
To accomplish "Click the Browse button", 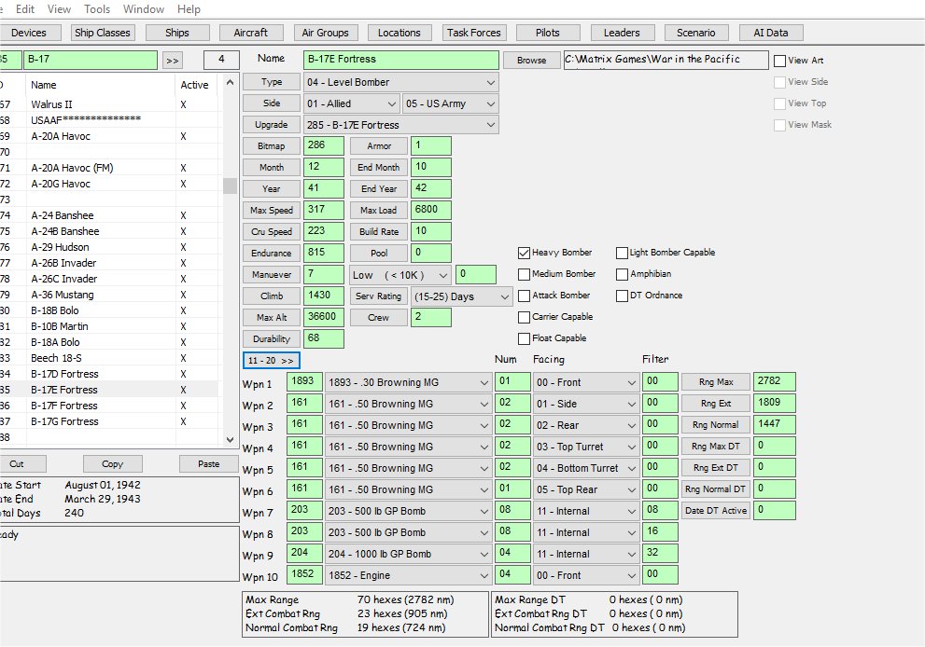I will click(x=531, y=60).
